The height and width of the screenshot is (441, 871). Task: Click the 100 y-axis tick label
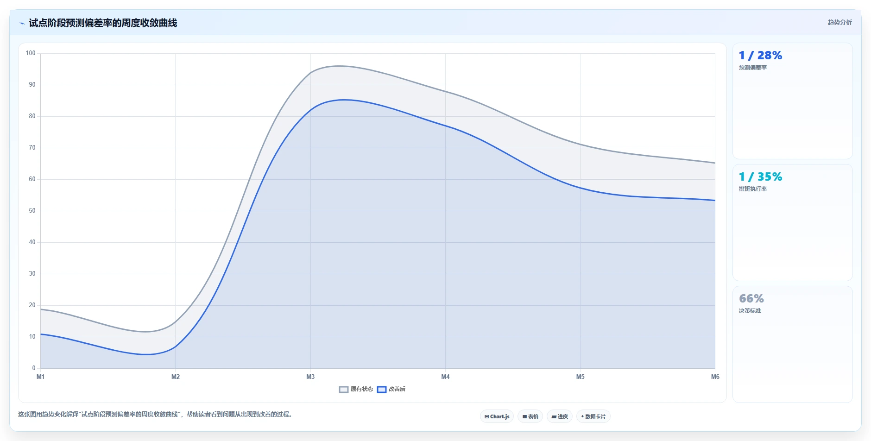tap(31, 53)
